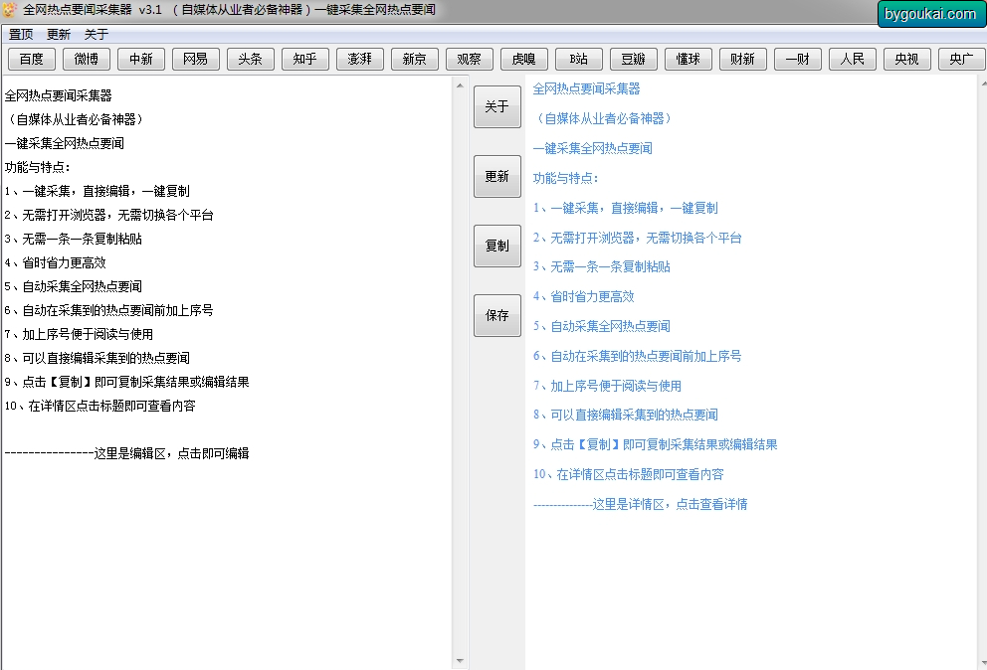
Task: Click the 复制 button to copy results
Action: click(x=497, y=246)
